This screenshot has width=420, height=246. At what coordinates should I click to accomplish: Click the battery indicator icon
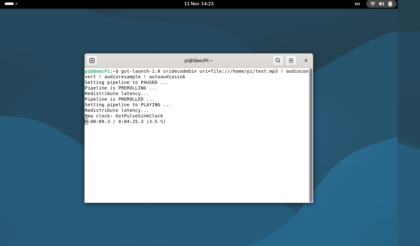(x=390, y=4)
